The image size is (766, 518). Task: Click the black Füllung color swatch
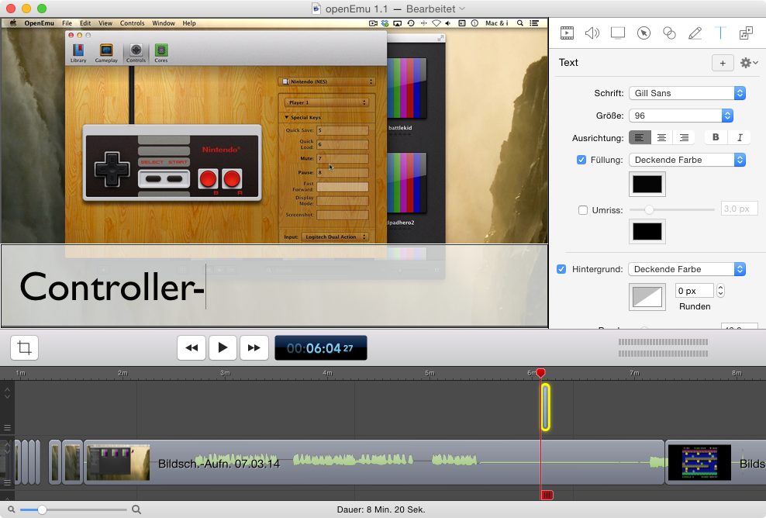click(647, 184)
